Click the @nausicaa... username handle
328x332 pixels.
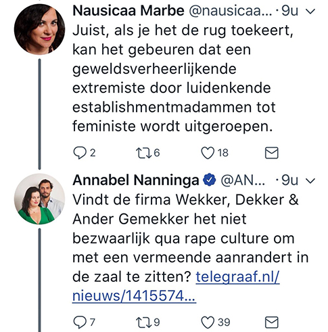pos(231,11)
